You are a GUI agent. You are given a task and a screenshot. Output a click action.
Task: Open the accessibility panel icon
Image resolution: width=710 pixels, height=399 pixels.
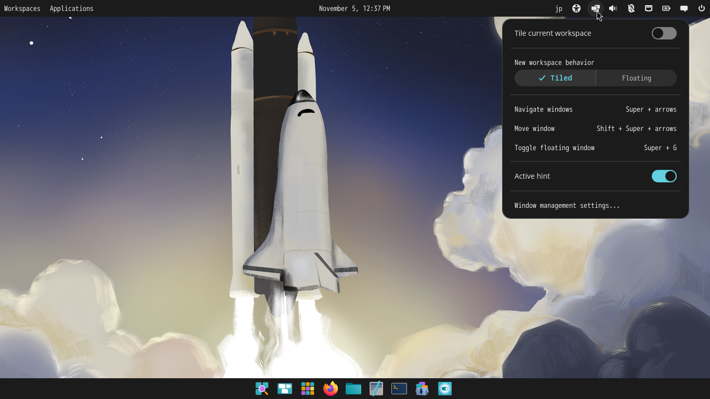point(576,8)
